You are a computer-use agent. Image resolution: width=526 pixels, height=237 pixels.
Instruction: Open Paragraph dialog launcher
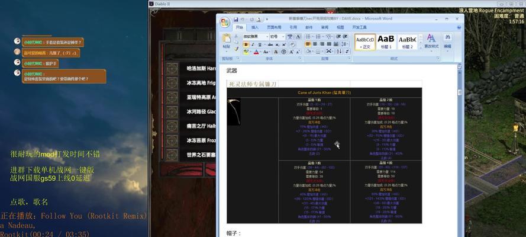pyautogui.click(x=349, y=58)
